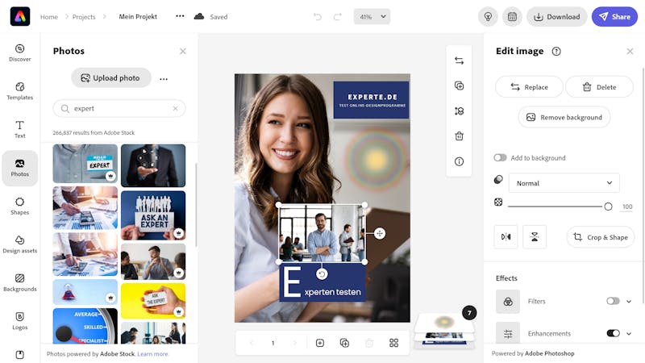Expand the Filters options chevron

coord(629,301)
